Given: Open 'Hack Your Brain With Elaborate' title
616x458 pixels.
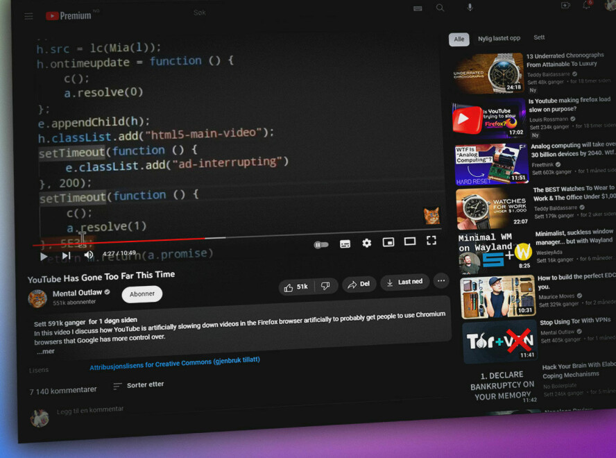Looking at the screenshot, I should point(579,371).
